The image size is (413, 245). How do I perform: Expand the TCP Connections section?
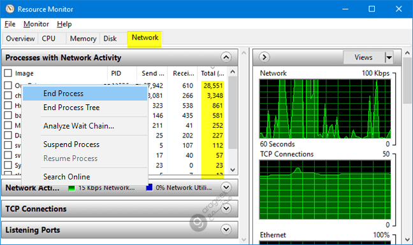click(x=226, y=209)
